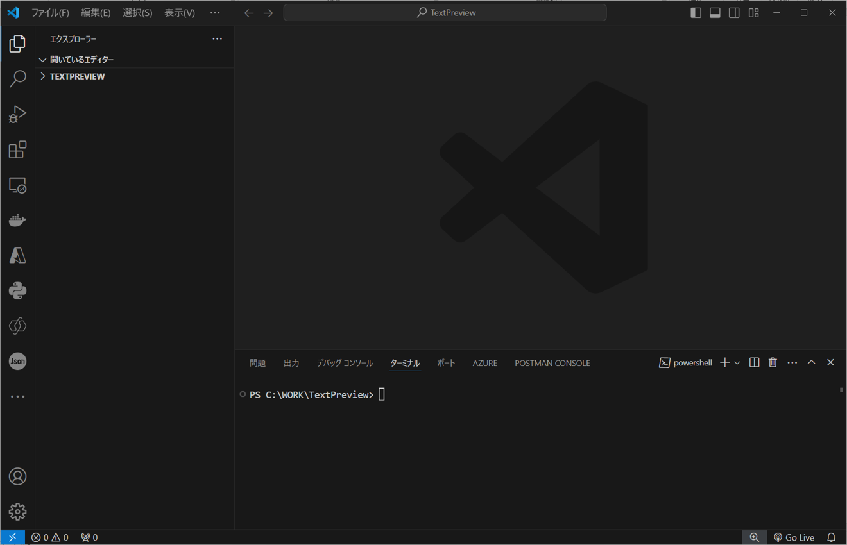The image size is (847, 545).
Task: Open the 編集(E) menu
Action: coord(96,13)
